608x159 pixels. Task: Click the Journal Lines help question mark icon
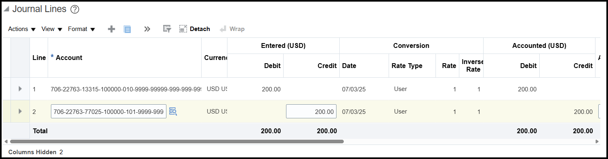click(74, 10)
